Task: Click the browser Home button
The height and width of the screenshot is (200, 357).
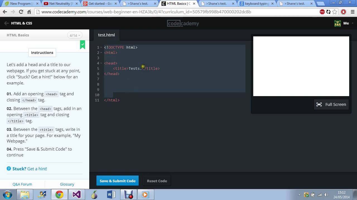Action: click(x=29, y=12)
